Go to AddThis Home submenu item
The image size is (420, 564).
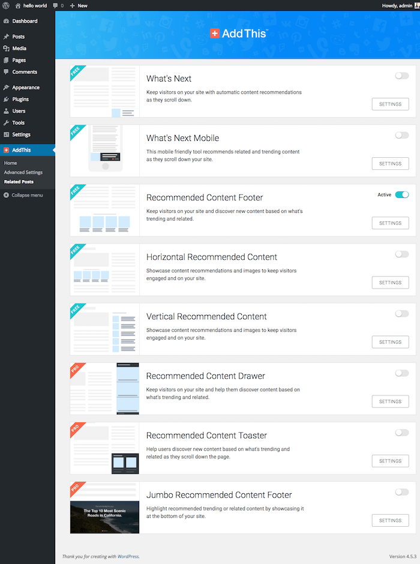coord(10,163)
